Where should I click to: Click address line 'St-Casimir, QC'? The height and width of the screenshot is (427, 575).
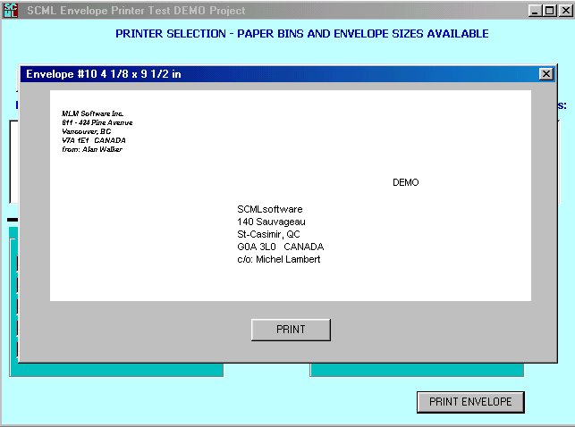coord(268,234)
